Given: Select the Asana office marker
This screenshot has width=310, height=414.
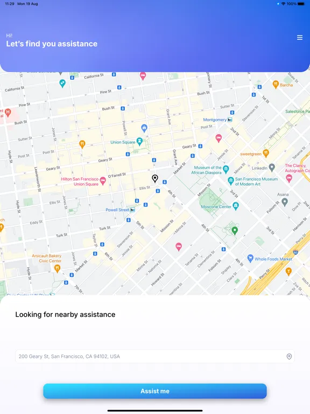Looking at the screenshot, I should pos(284,202).
